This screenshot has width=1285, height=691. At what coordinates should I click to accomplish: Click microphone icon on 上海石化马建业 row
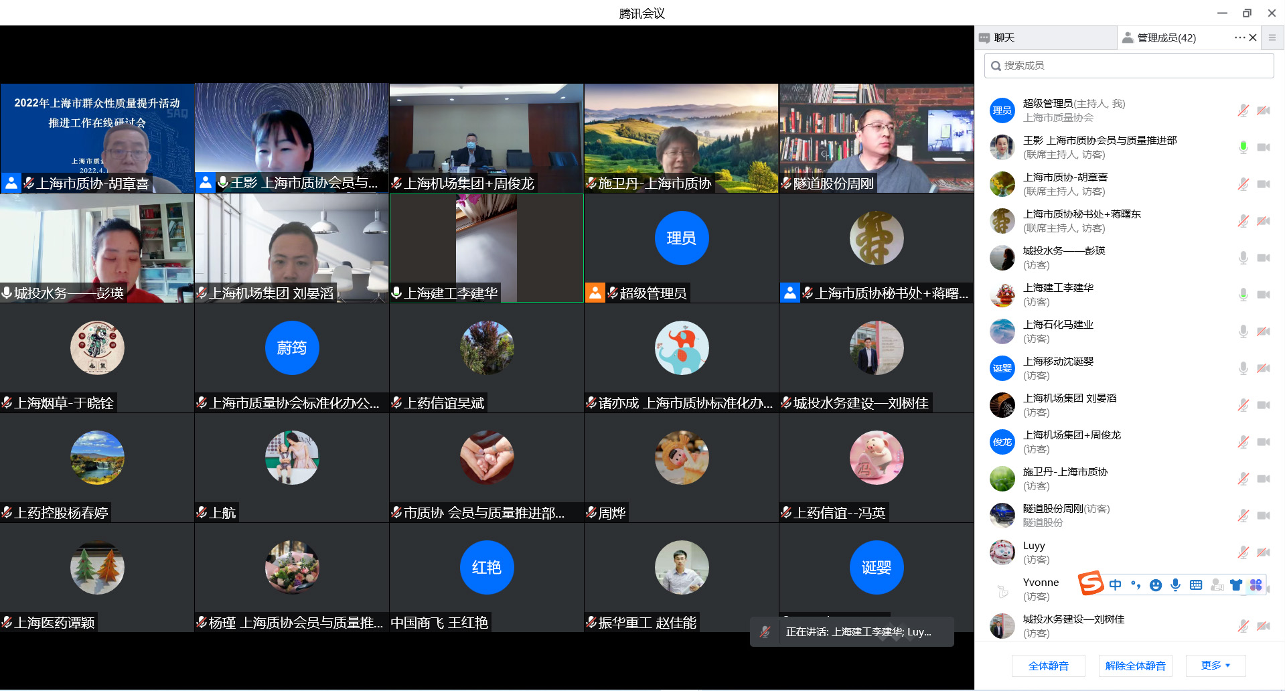point(1243,331)
